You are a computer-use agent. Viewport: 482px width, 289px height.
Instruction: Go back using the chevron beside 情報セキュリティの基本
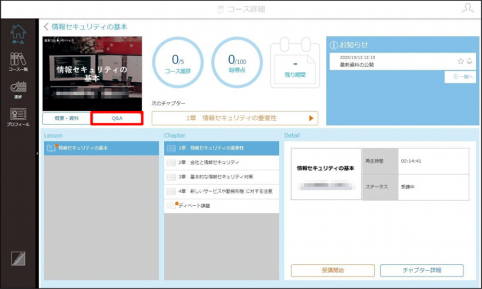tap(46, 27)
